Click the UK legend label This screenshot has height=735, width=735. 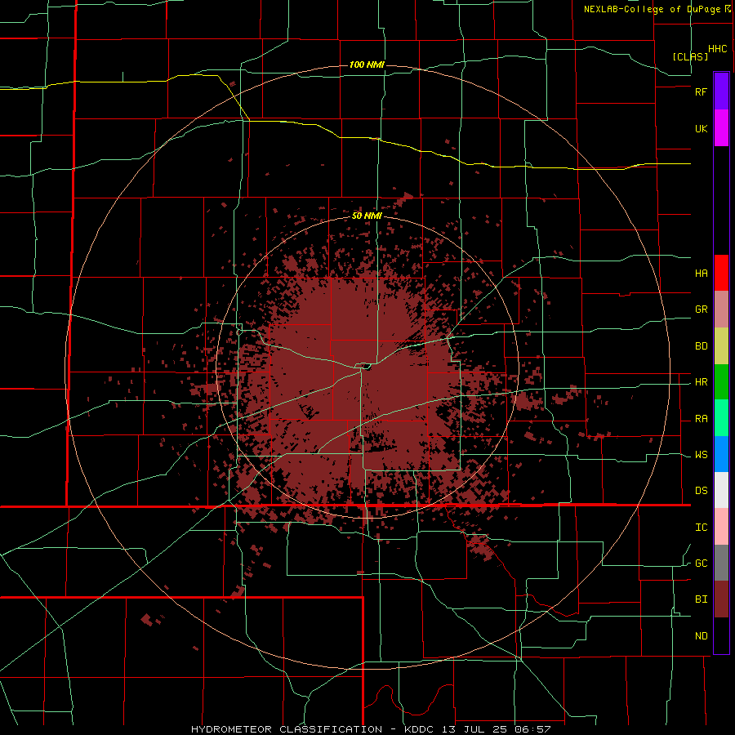tap(701, 128)
